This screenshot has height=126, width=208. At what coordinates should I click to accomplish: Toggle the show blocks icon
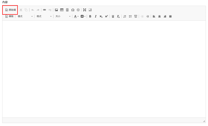click(90, 10)
